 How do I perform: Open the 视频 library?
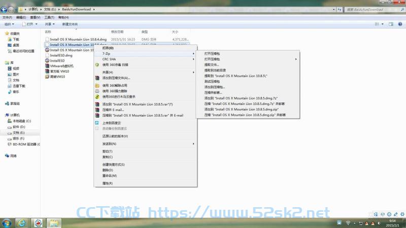14,69
